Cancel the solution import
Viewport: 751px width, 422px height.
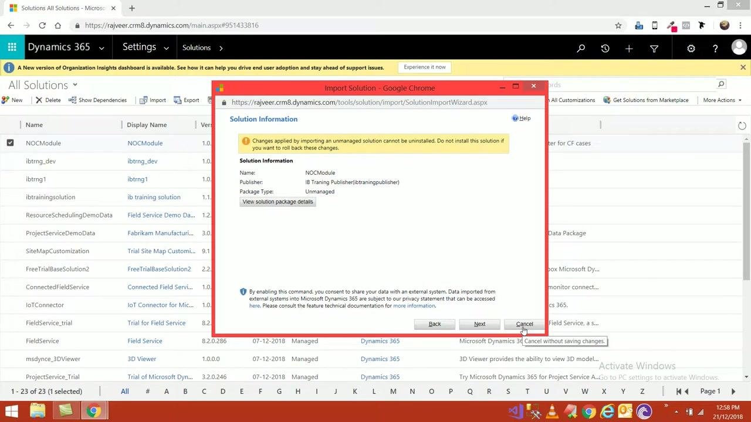pyautogui.click(x=525, y=324)
